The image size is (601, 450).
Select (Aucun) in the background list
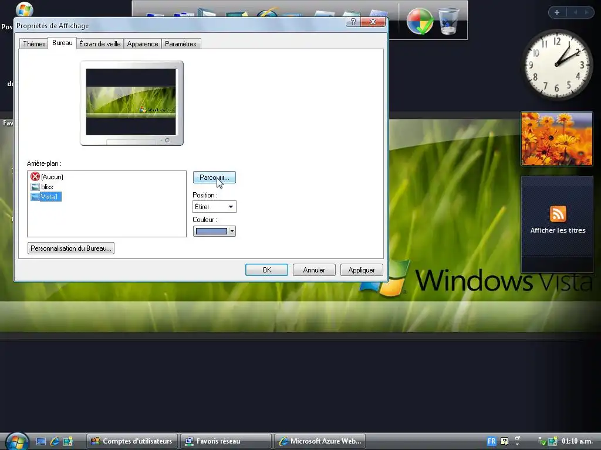click(52, 177)
